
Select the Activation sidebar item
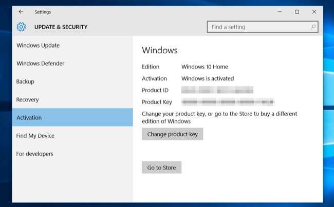click(x=29, y=118)
